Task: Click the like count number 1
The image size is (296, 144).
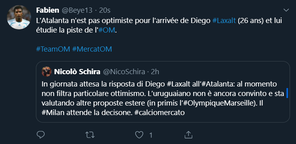Action: point(151,135)
